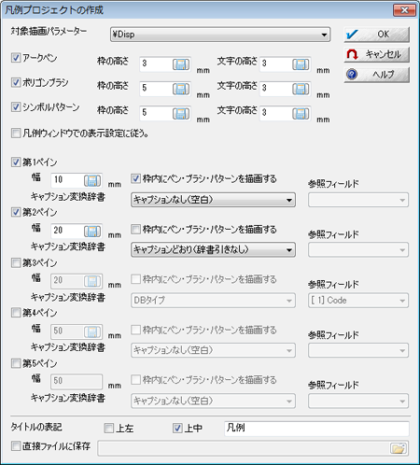Expand 第1ペイン caption dictionary dropdown

[x=213, y=200]
